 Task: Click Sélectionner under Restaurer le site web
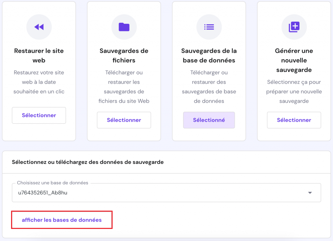click(x=39, y=115)
